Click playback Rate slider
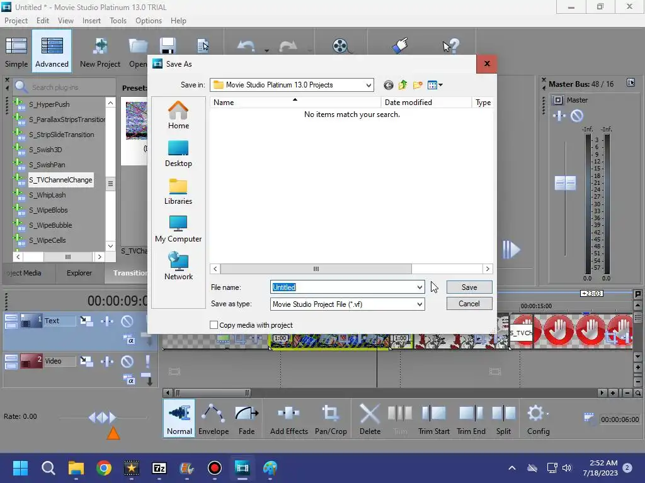This screenshot has height=483, width=645. click(x=103, y=418)
